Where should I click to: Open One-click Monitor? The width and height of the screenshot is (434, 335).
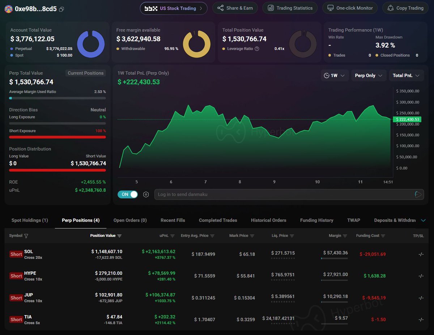tap(350, 8)
